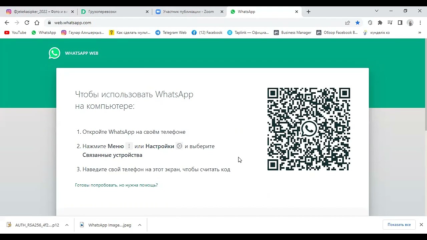Click 'Связанные устройства' text

click(112, 155)
